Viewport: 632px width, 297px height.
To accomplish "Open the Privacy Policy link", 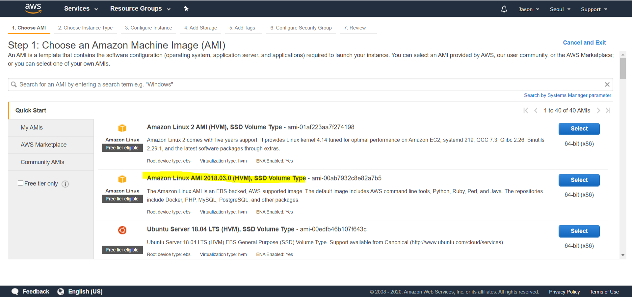I will coord(564,292).
